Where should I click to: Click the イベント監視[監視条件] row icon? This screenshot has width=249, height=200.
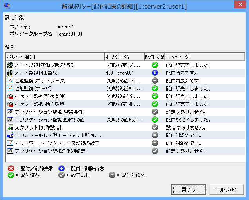pyautogui.click(x=10, y=96)
